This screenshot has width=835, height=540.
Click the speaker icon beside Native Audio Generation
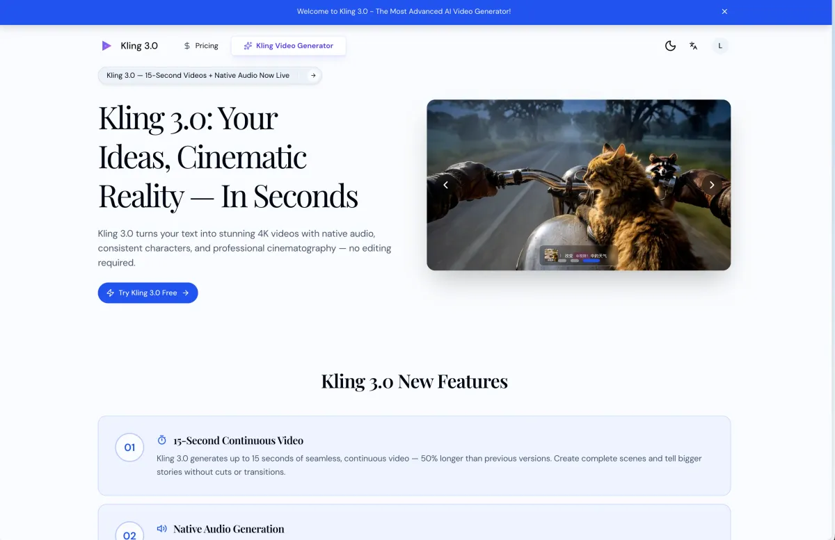(162, 529)
